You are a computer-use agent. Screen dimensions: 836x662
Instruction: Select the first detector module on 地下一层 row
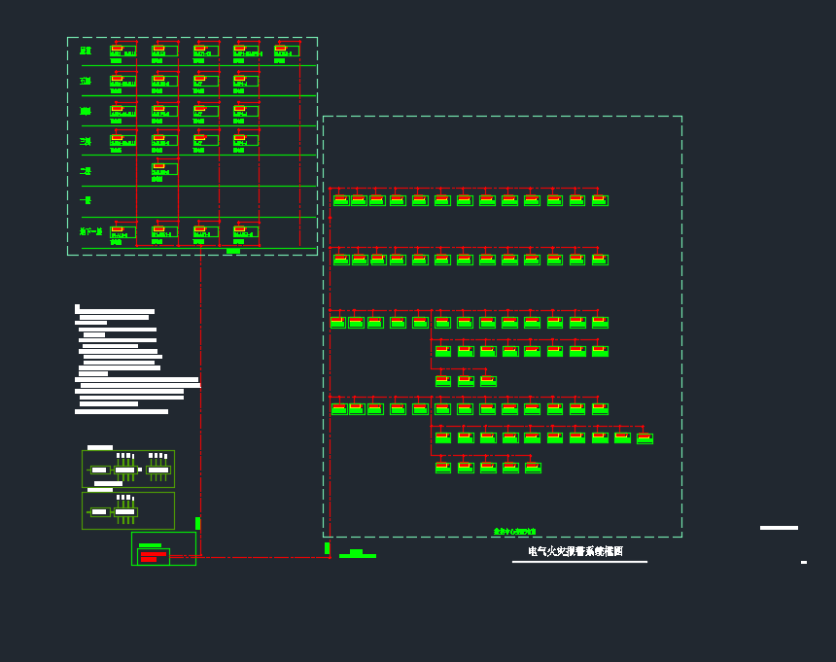(122, 232)
